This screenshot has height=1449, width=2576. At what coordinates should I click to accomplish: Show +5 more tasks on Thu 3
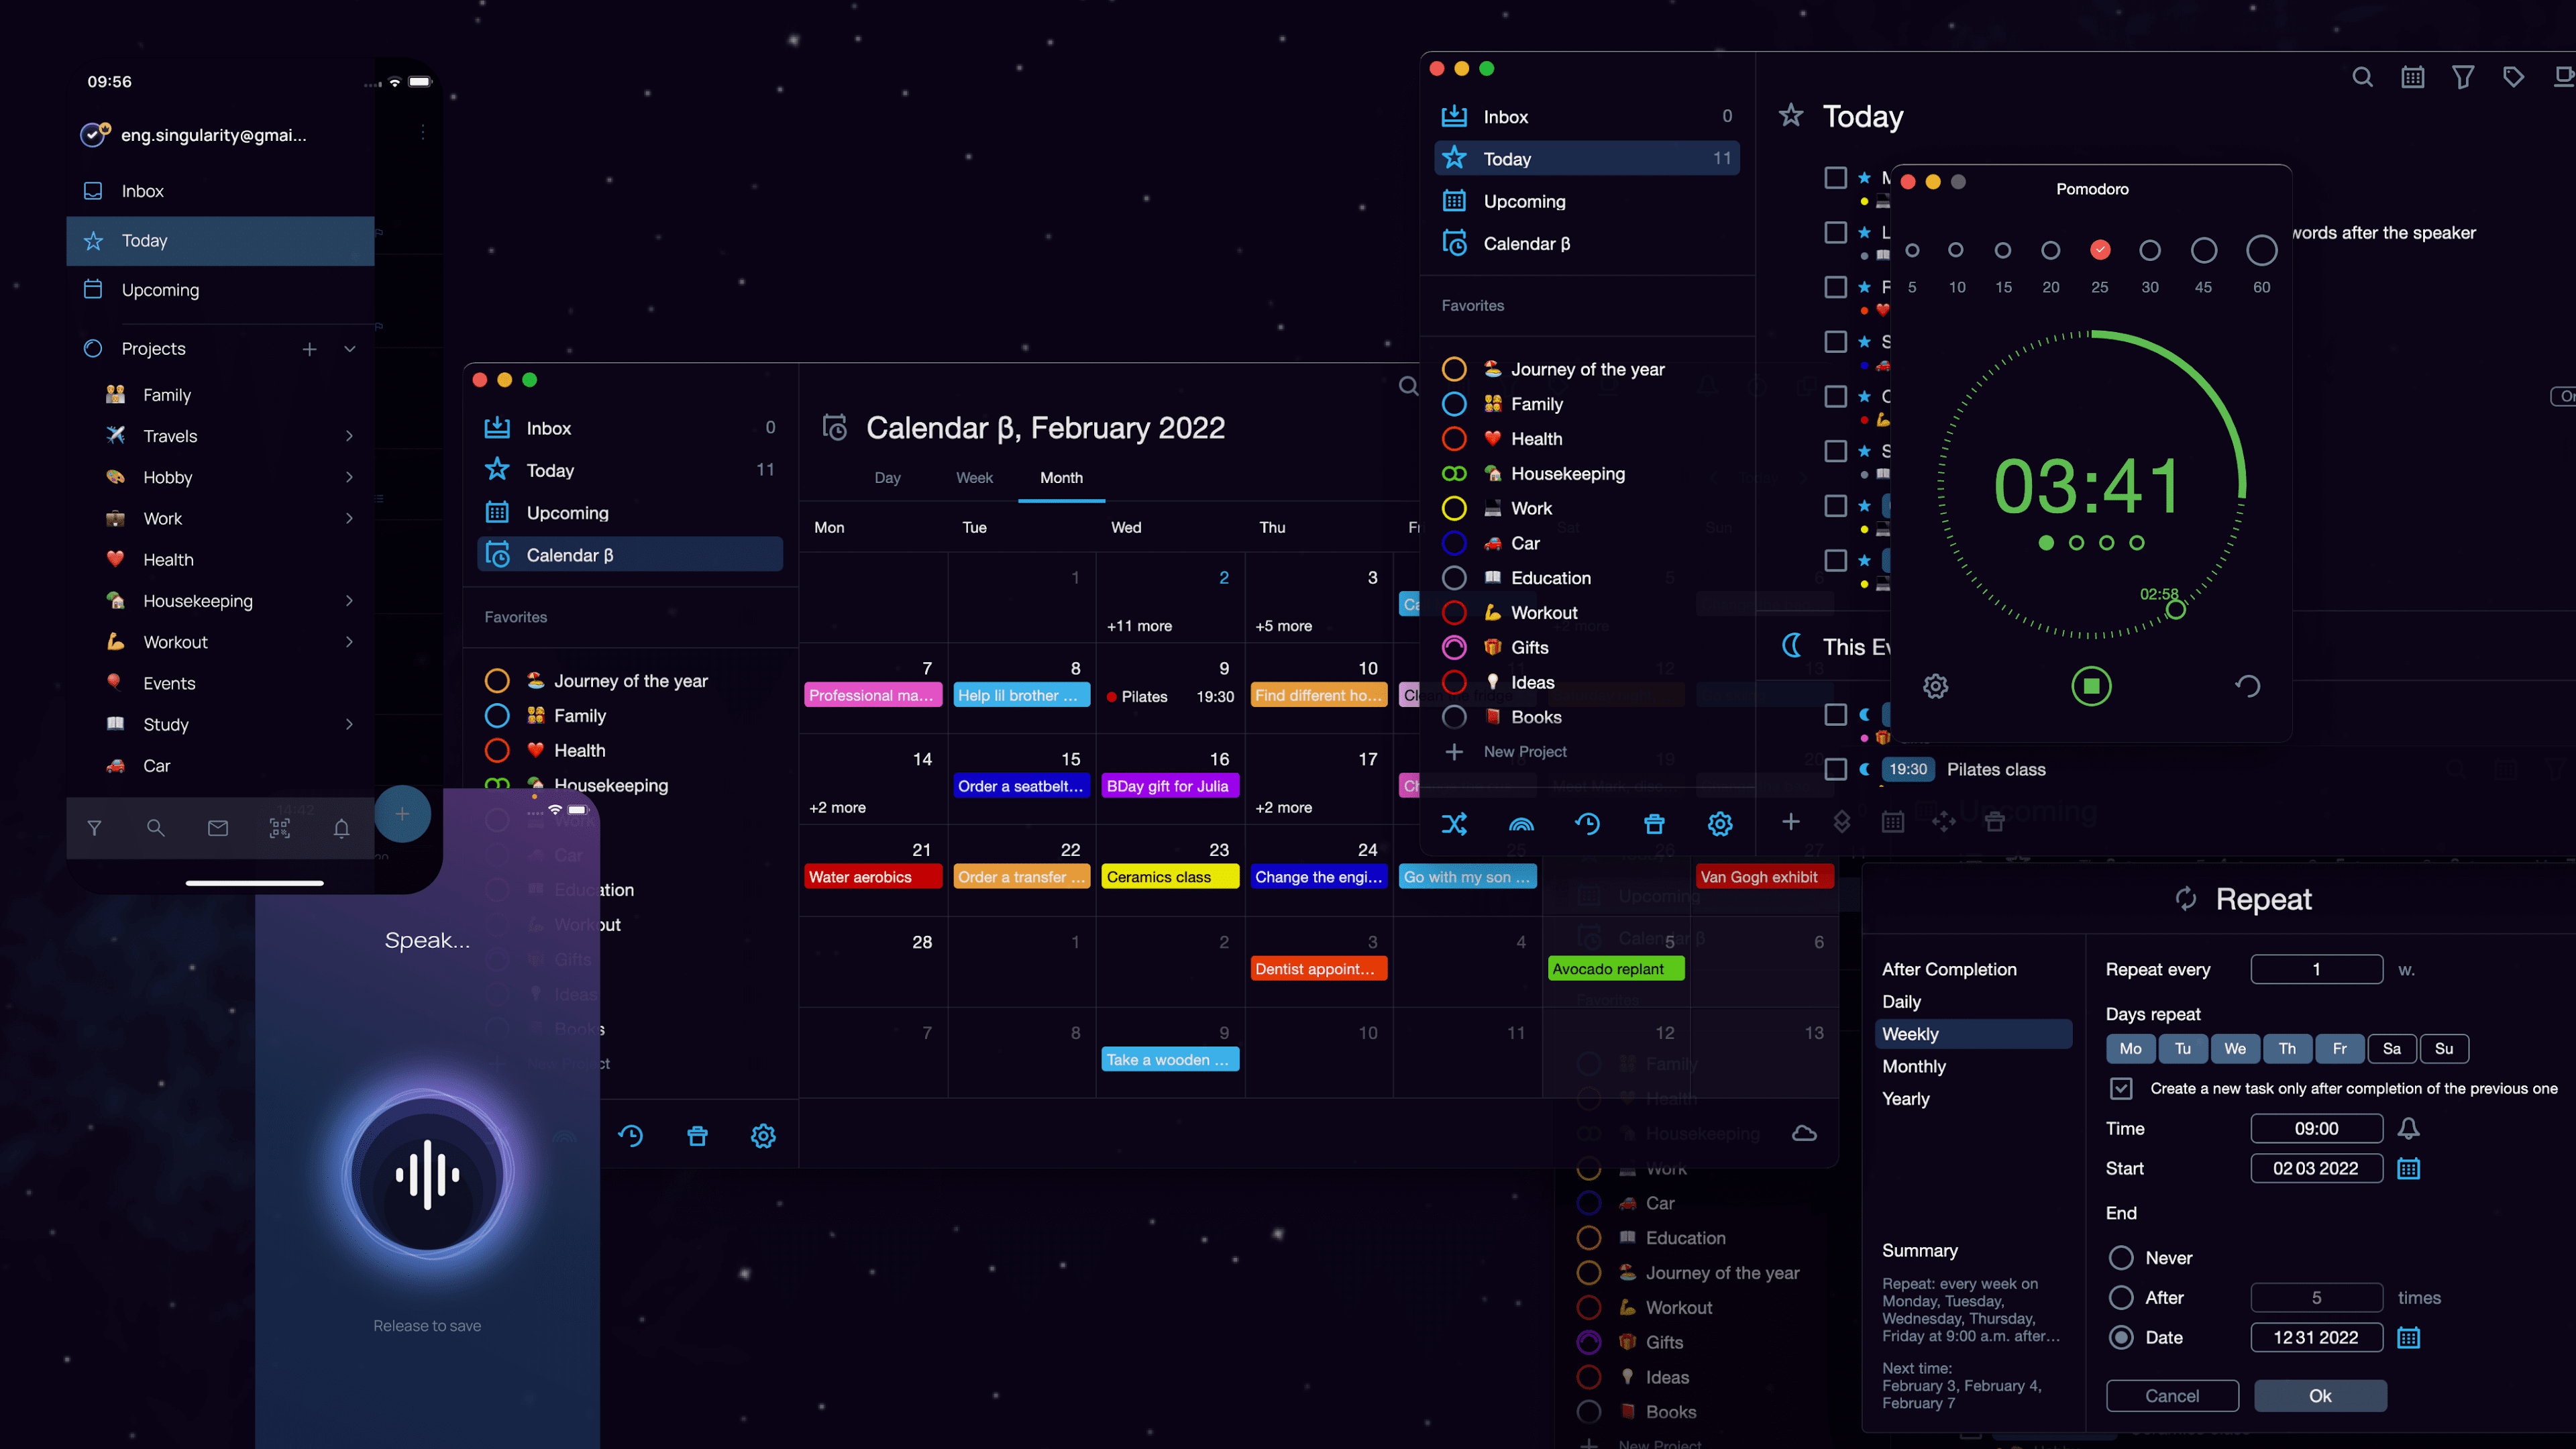[1283, 626]
